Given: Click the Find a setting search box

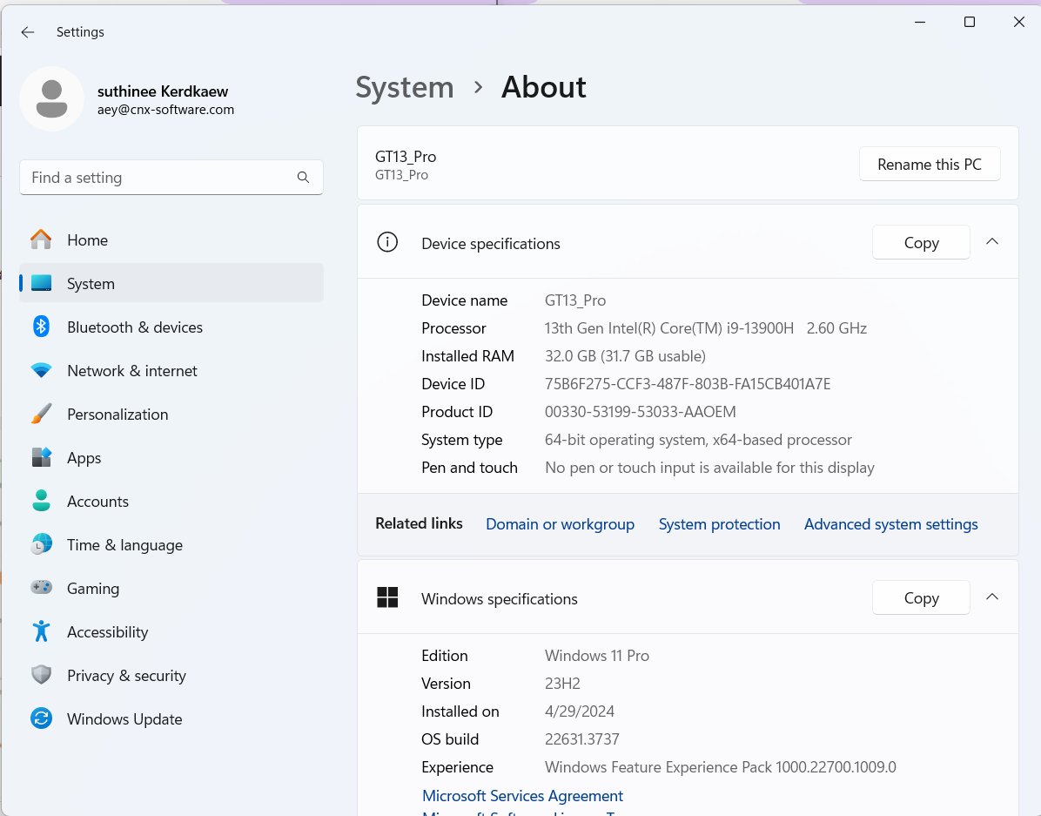Looking at the screenshot, I should click(x=171, y=178).
